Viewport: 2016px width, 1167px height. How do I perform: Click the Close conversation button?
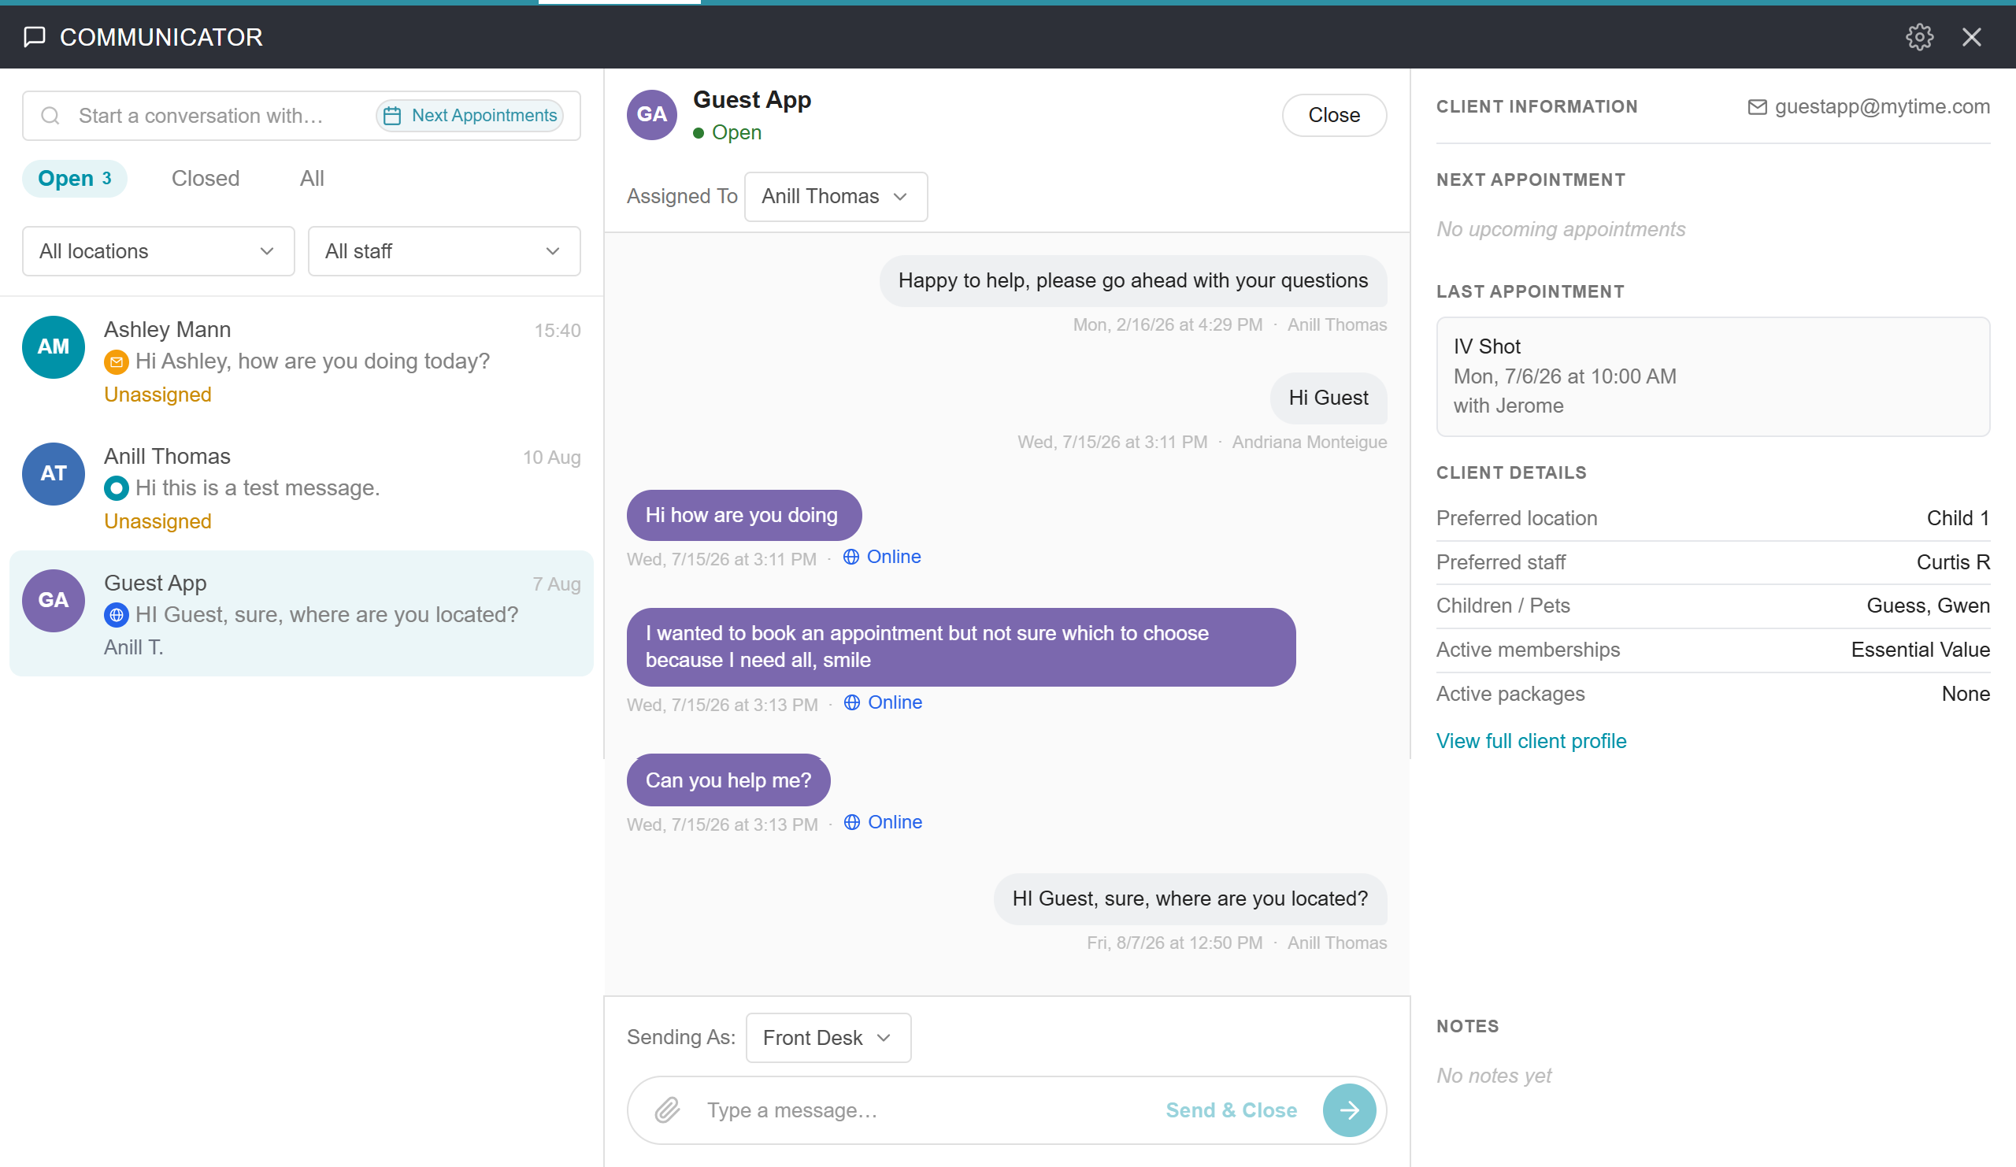[x=1333, y=115]
